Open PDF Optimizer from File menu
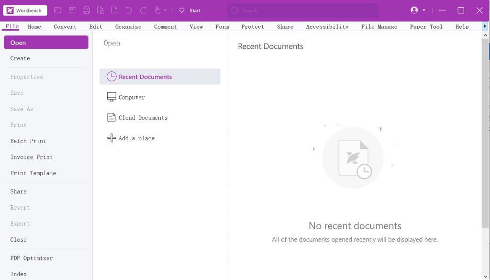This screenshot has height=280, width=490. coord(32,258)
